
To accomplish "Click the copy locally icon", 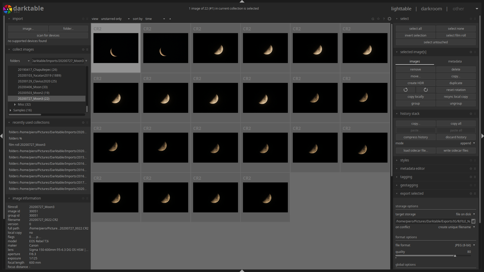I will tap(415, 96).
